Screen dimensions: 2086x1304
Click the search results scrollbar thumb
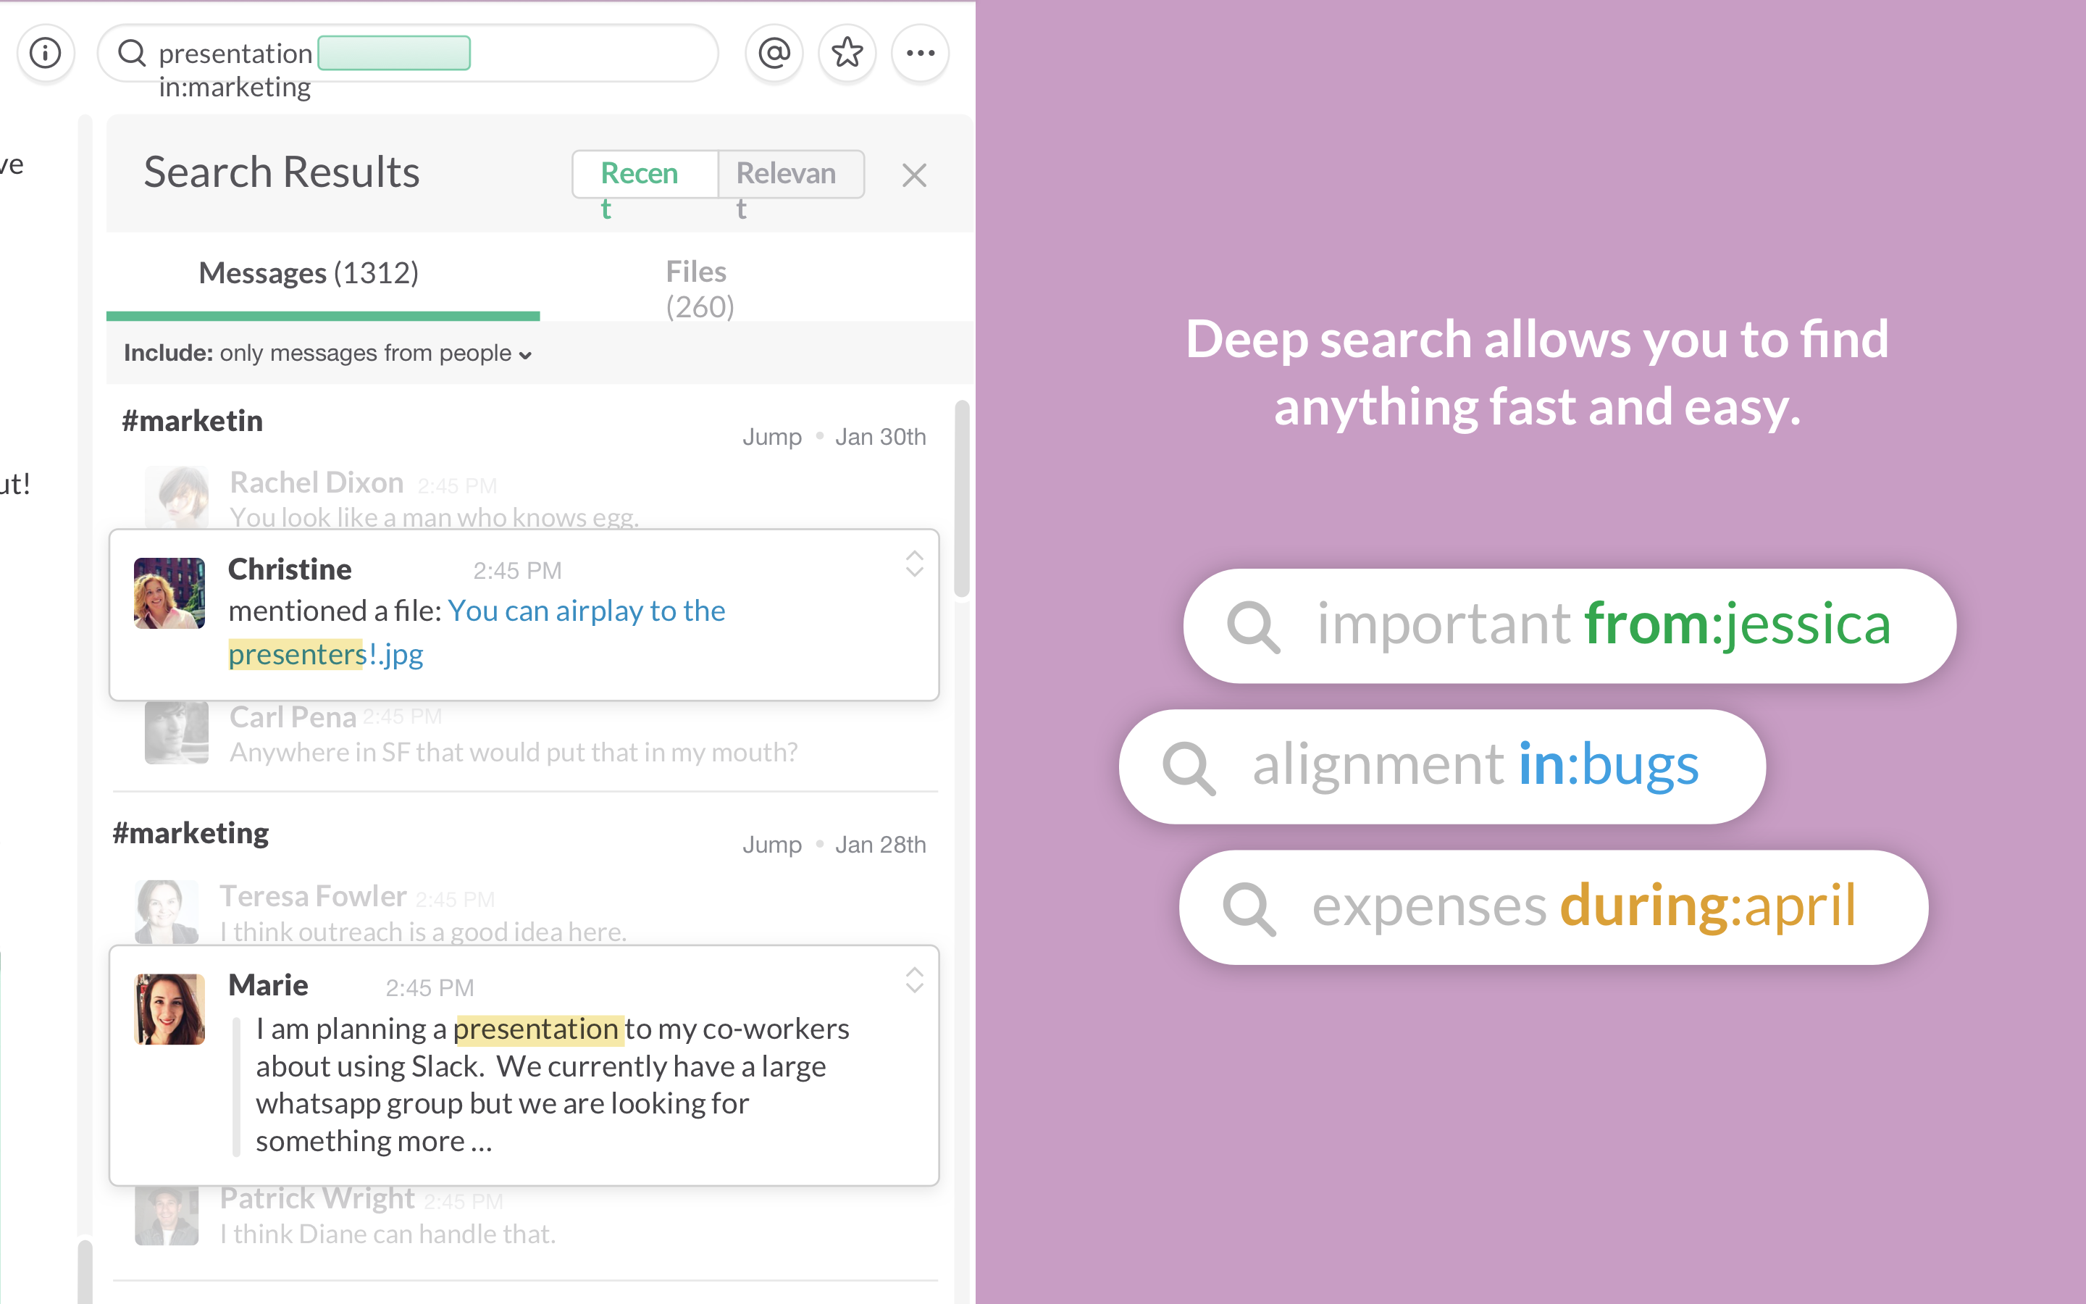961,498
